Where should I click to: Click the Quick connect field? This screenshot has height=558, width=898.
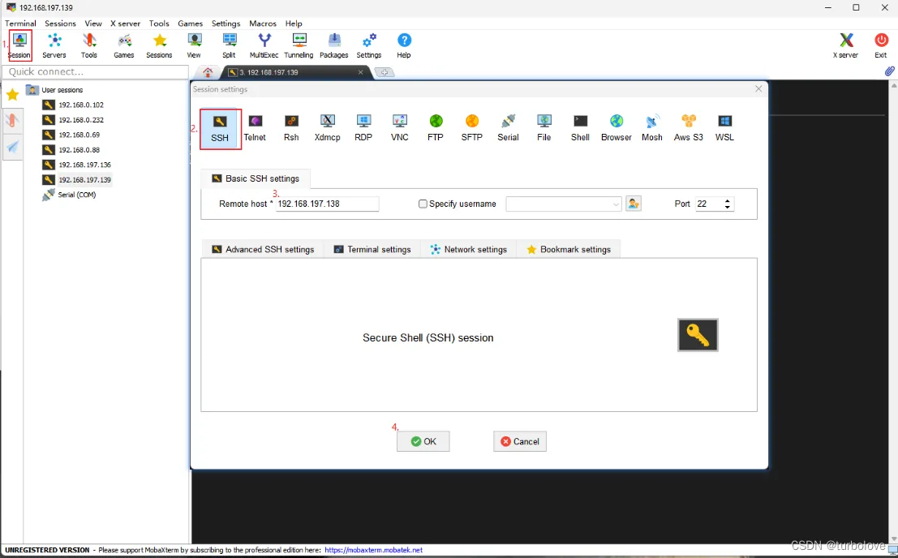[96, 71]
